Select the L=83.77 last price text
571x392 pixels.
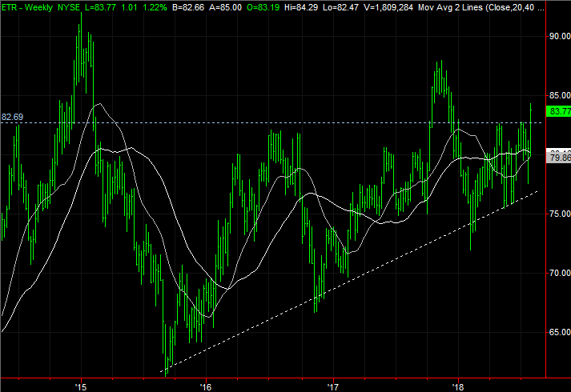coord(100,7)
